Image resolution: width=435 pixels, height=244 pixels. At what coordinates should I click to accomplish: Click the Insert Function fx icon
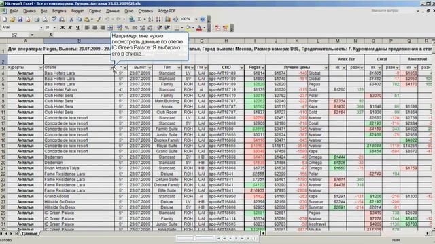pyautogui.click(x=51, y=35)
